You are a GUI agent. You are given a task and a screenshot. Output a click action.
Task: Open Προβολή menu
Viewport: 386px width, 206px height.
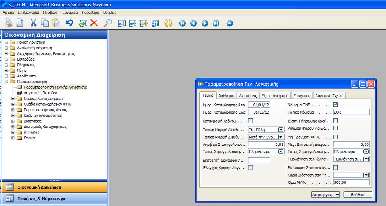click(51, 12)
